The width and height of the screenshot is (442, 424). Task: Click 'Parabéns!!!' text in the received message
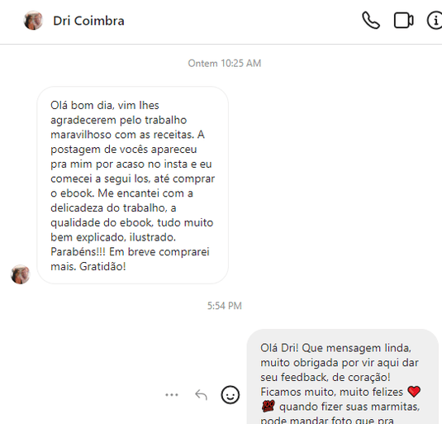78,252
